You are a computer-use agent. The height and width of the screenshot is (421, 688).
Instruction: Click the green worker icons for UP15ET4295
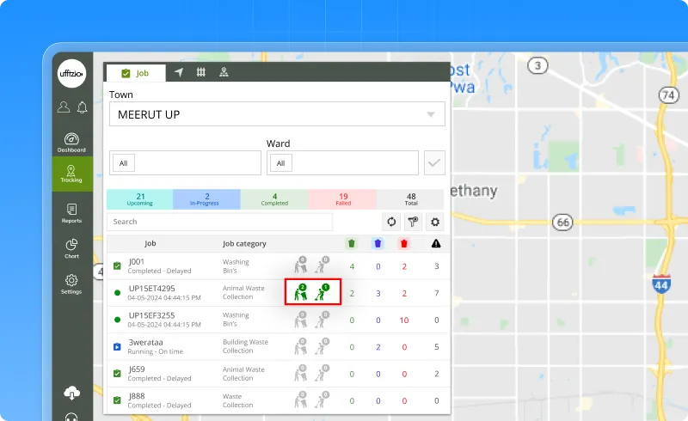(x=313, y=292)
